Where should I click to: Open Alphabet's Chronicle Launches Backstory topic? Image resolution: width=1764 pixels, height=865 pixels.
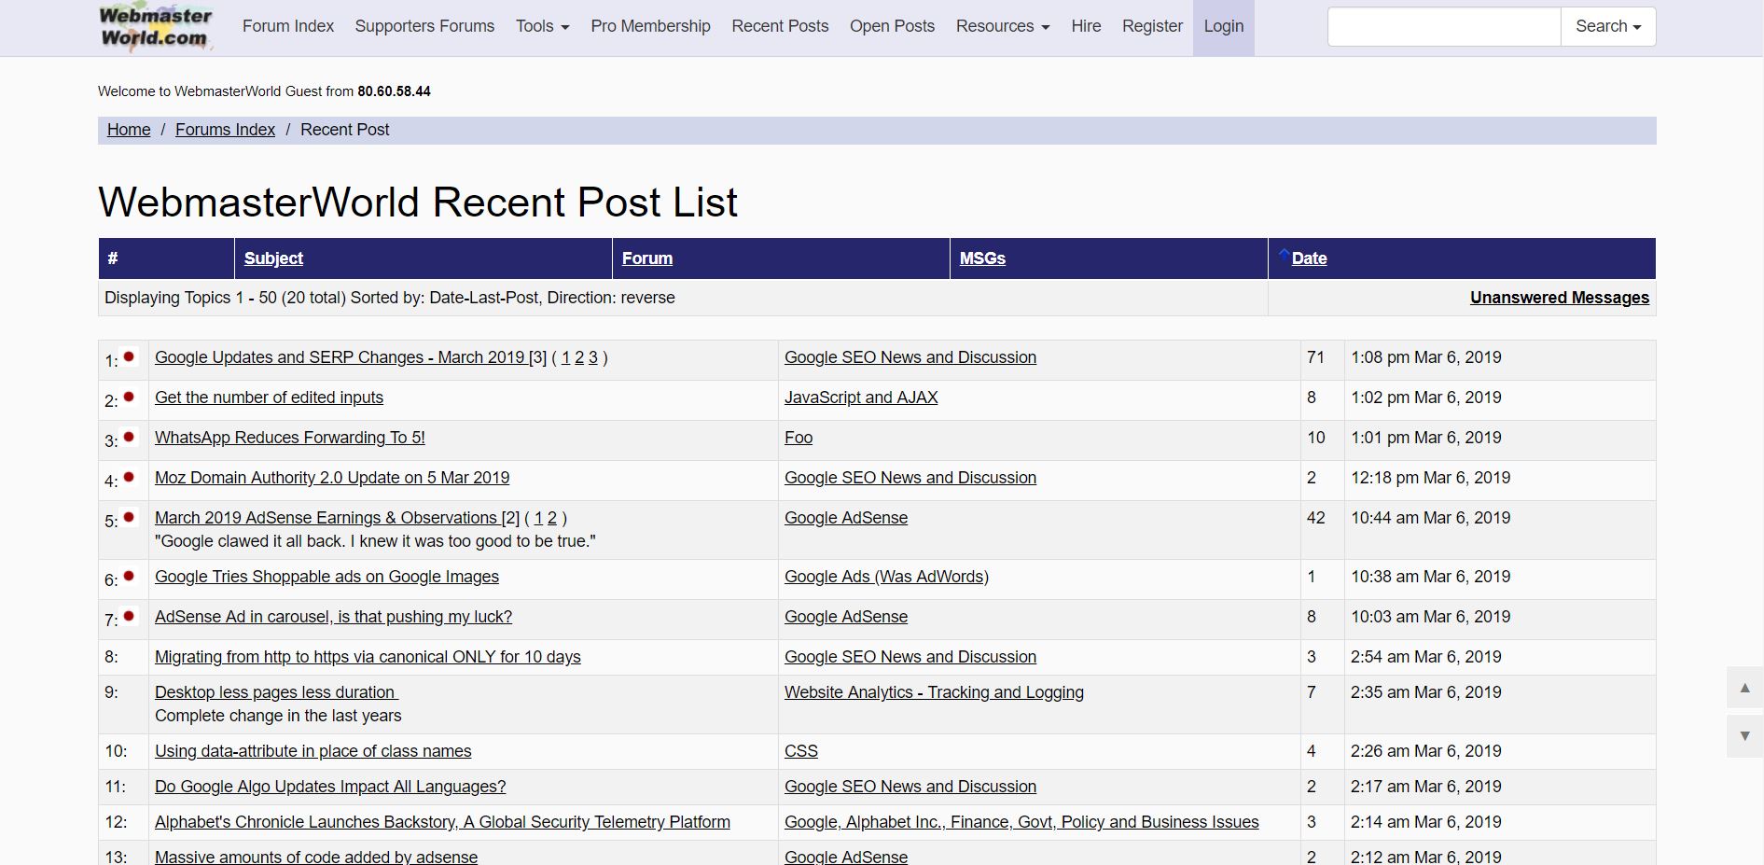[442, 822]
